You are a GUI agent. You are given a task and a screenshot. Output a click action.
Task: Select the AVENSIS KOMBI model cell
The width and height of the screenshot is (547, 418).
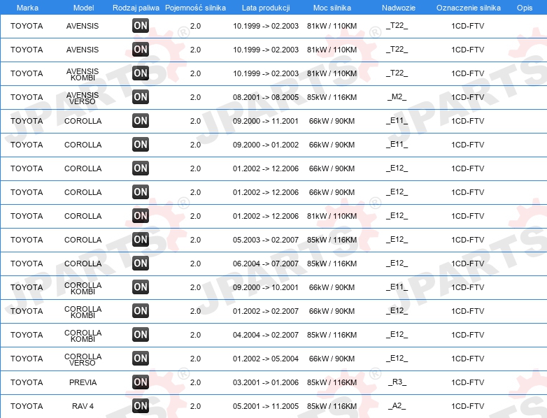coord(83,74)
